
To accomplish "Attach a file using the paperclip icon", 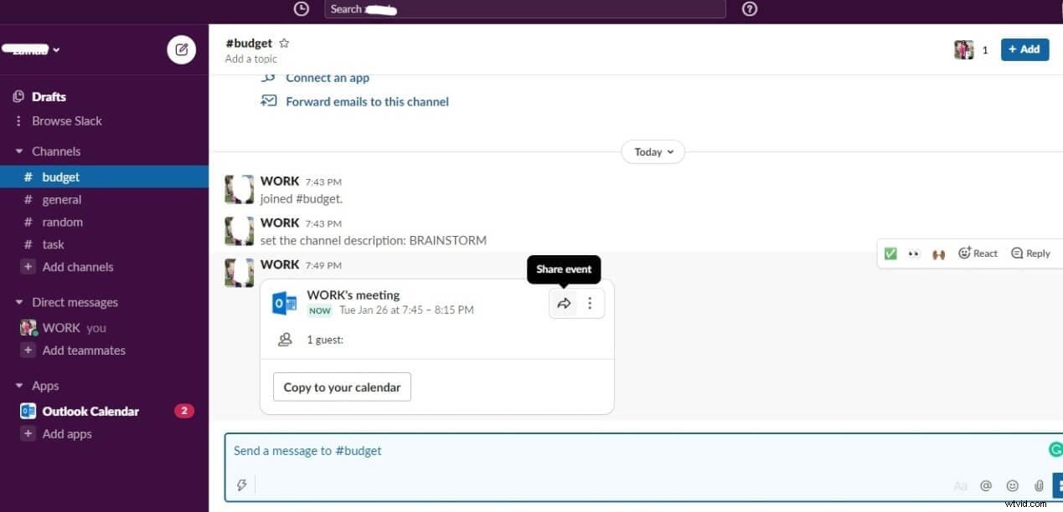I will click(x=1038, y=485).
